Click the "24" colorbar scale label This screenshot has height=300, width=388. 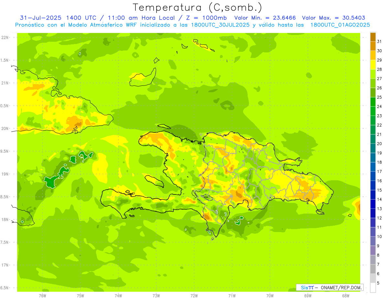(380, 106)
